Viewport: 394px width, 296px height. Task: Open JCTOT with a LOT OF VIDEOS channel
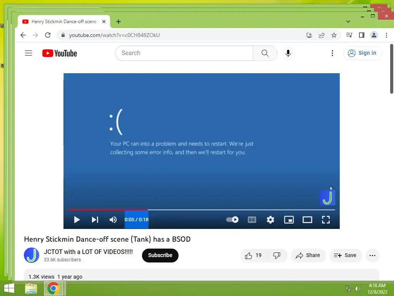(x=88, y=252)
